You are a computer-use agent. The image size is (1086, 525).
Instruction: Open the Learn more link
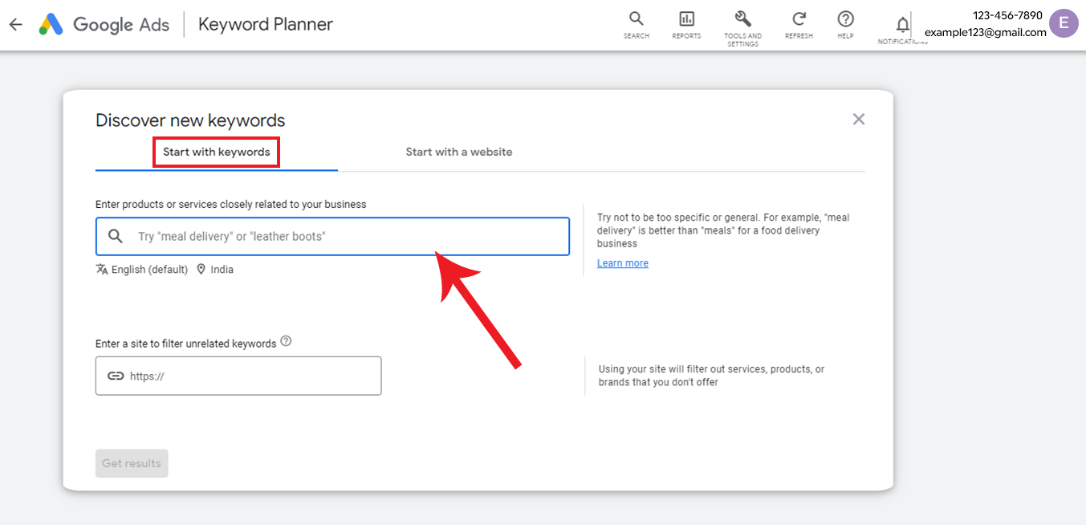[623, 263]
